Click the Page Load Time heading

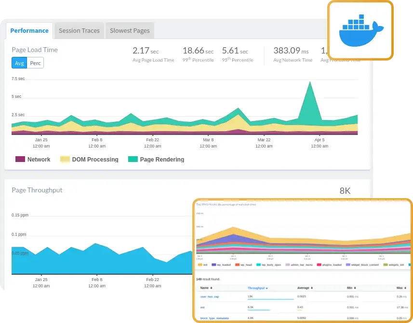pos(35,50)
